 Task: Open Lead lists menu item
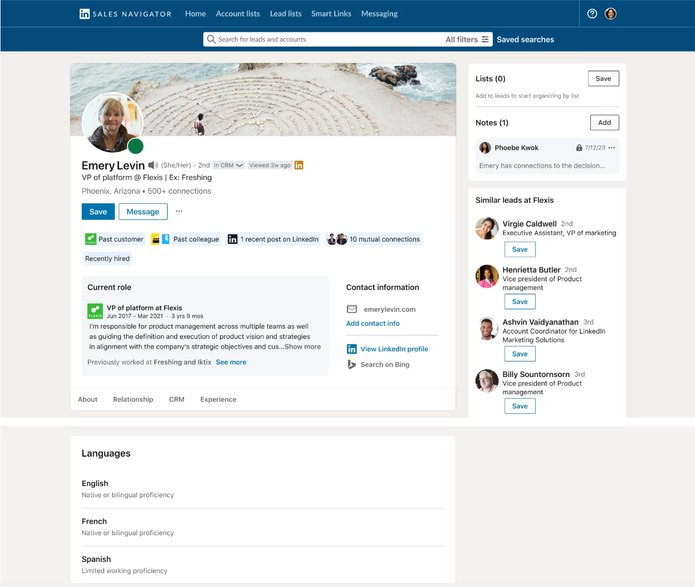tap(286, 14)
